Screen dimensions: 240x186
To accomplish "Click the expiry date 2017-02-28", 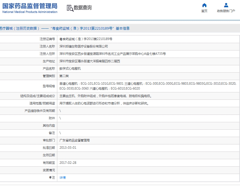I will click(68, 163).
